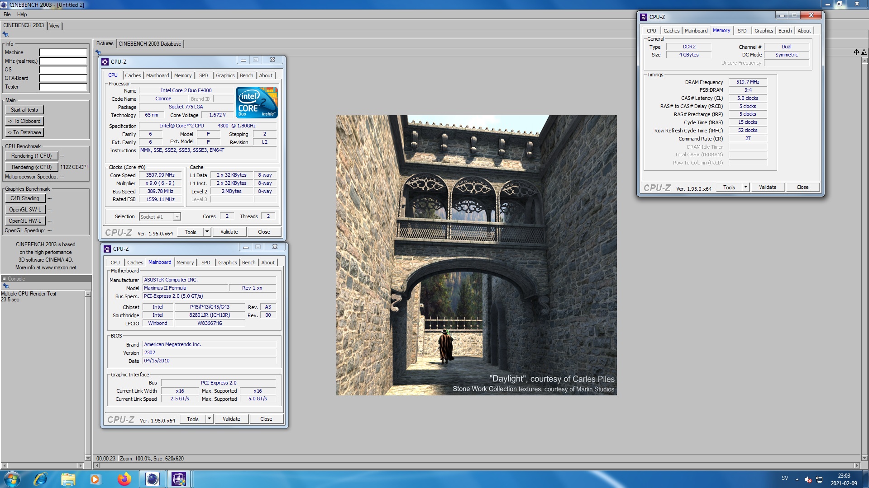Run Rendering (x CPU) benchmark
This screenshot has width=869, height=488.
32,167
